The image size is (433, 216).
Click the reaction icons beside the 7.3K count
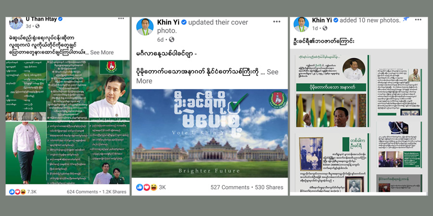(17, 192)
